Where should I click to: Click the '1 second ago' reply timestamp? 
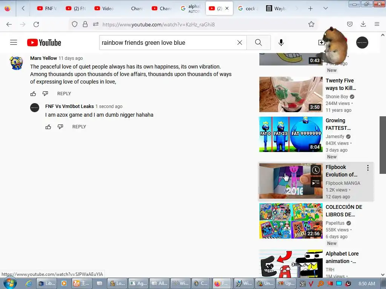coord(109,106)
